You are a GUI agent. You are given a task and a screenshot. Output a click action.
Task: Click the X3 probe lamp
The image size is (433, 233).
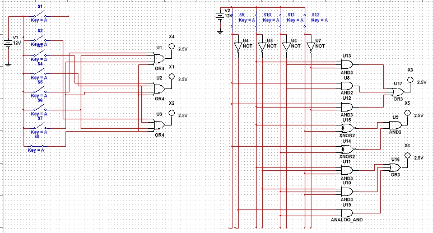click(411, 80)
